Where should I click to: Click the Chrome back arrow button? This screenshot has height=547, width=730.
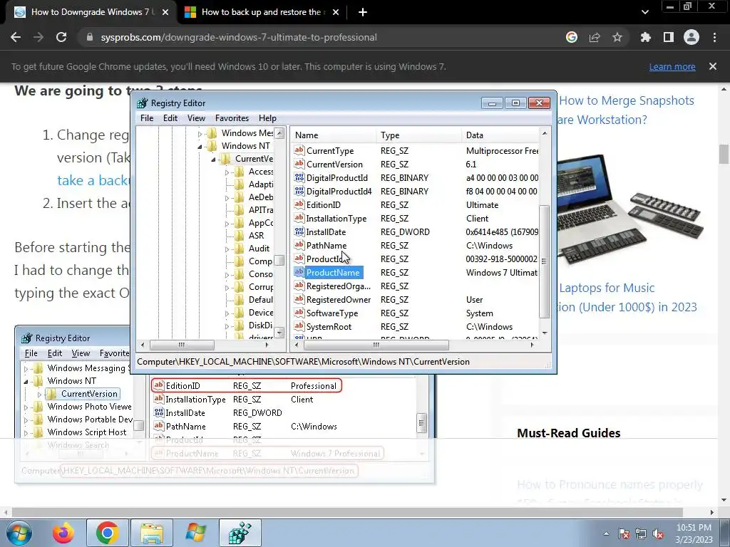click(16, 37)
